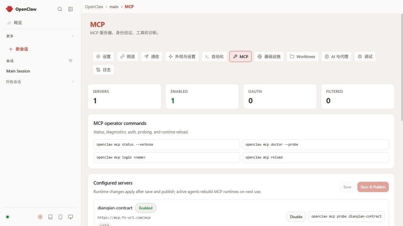The width and height of the screenshot is (403, 226).
Task: Open the 概览 overview page
Action: [x=40, y=23]
